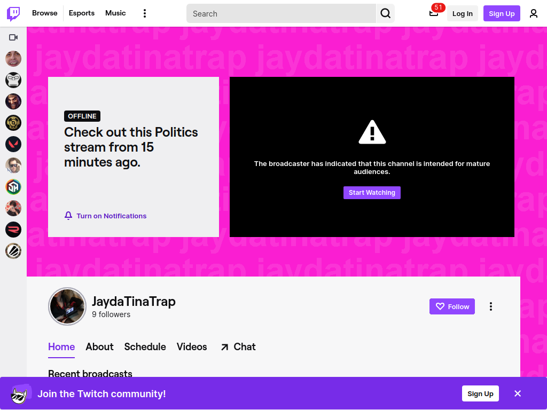Go to the Esports section
The image size is (547, 410).
coord(82,13)
